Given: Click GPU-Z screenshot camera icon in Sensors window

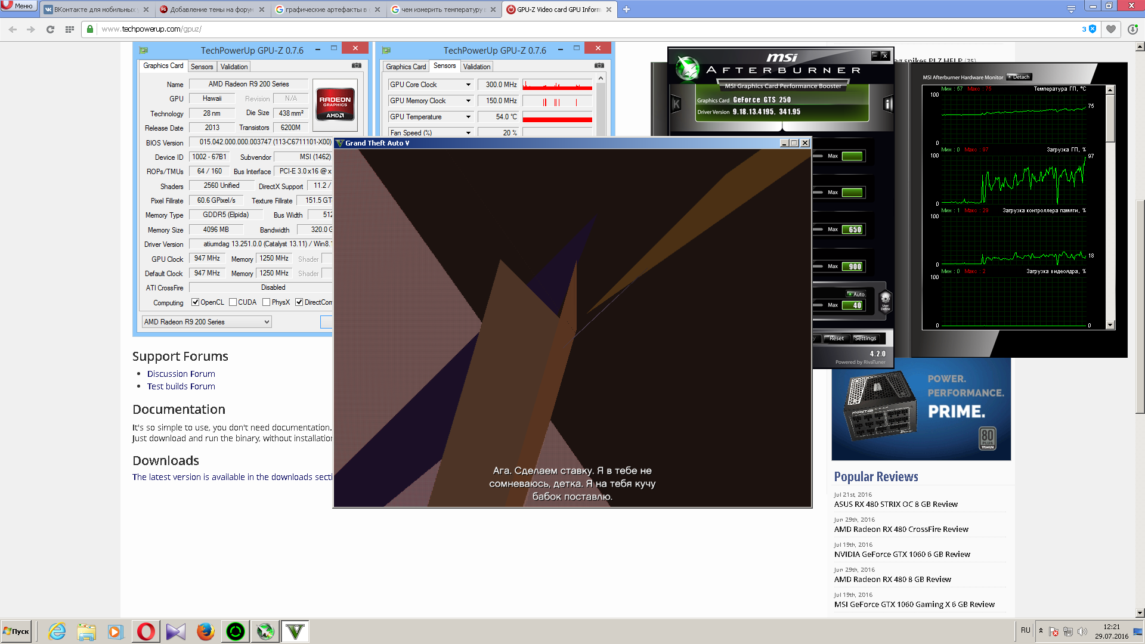Looking at the screenshot, I should point(599,66).
